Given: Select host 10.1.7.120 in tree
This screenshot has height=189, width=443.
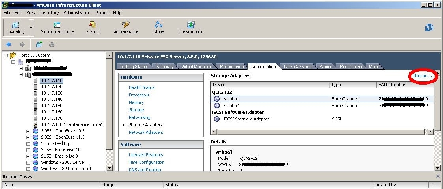Looking at the screenshot, I should [52, 87].
